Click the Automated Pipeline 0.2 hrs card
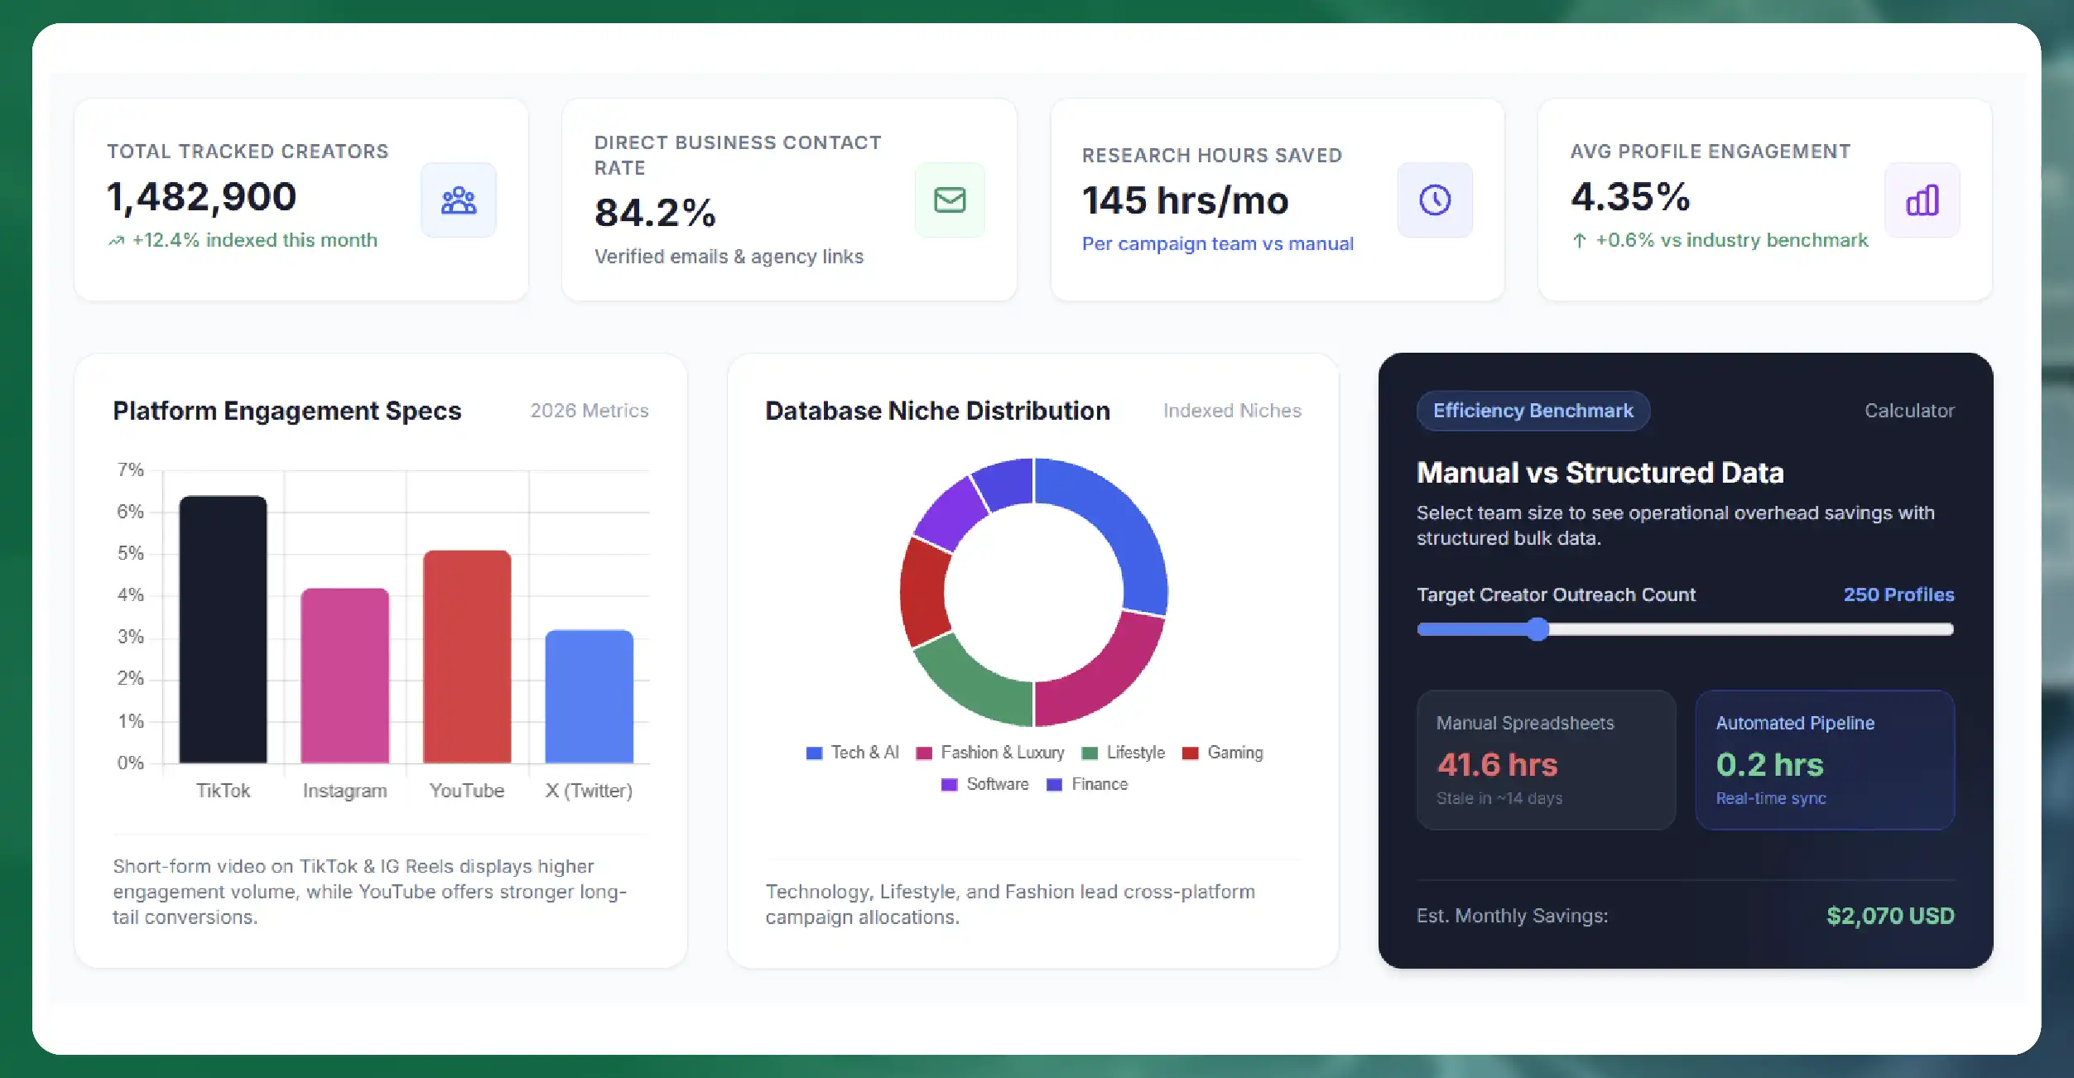Screen dimensions: 2074x1078 pyautogui.click(x=1825, y=760)
